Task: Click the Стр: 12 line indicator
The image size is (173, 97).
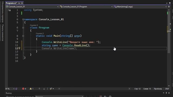Action: [137, 89]
